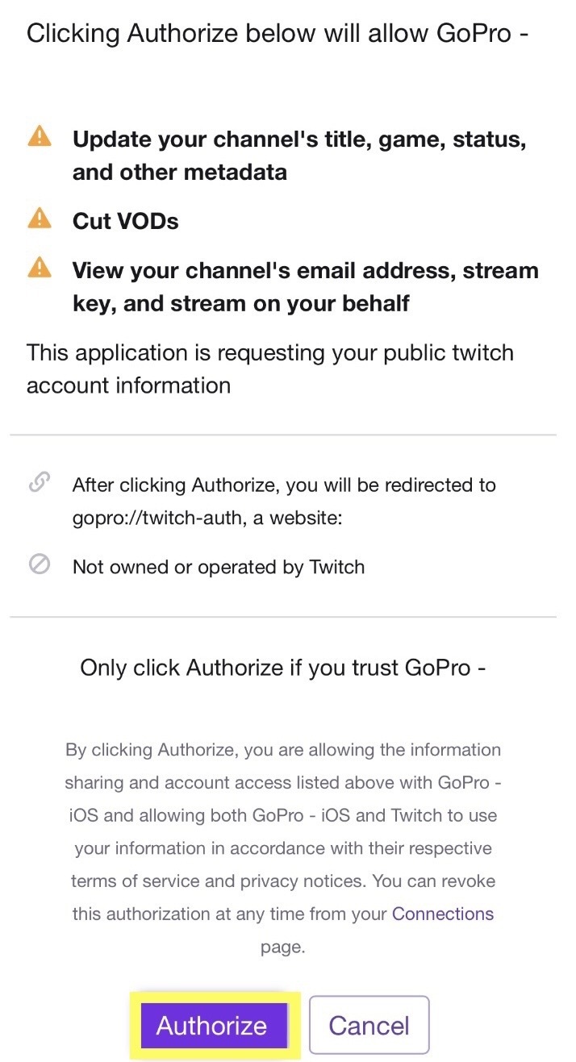Click the Not owned or operated text
Image resolution: width=576 pixels, height=1062 pixels.
click(219, 565)
